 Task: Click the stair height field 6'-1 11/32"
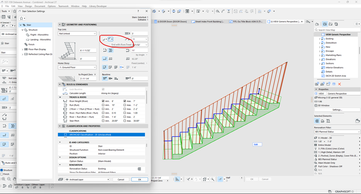(88, 50)
